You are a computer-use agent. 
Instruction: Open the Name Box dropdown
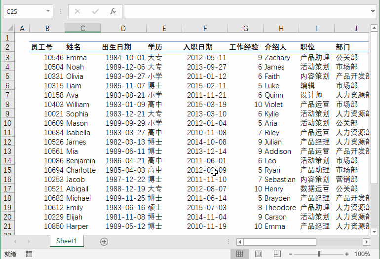[48, 11]
